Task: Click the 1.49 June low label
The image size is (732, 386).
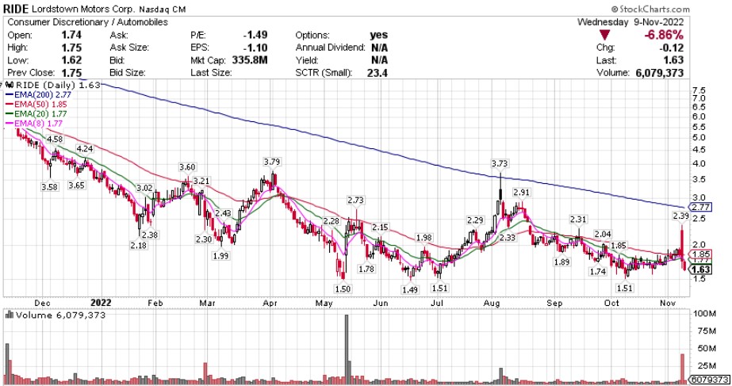Action: [x=410, y=290]
